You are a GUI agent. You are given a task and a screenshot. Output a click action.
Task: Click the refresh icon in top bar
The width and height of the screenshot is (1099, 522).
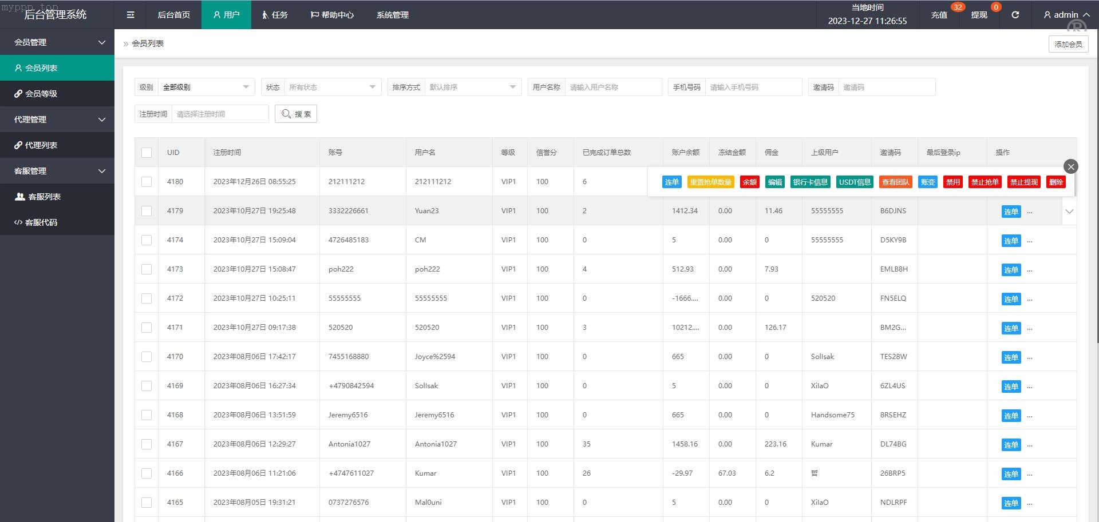tap(1015, 15)
